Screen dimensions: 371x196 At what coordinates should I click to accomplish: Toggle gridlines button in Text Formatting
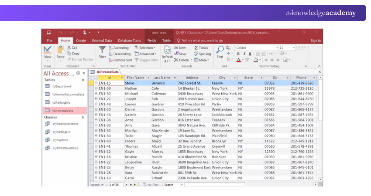click(283, 54)
